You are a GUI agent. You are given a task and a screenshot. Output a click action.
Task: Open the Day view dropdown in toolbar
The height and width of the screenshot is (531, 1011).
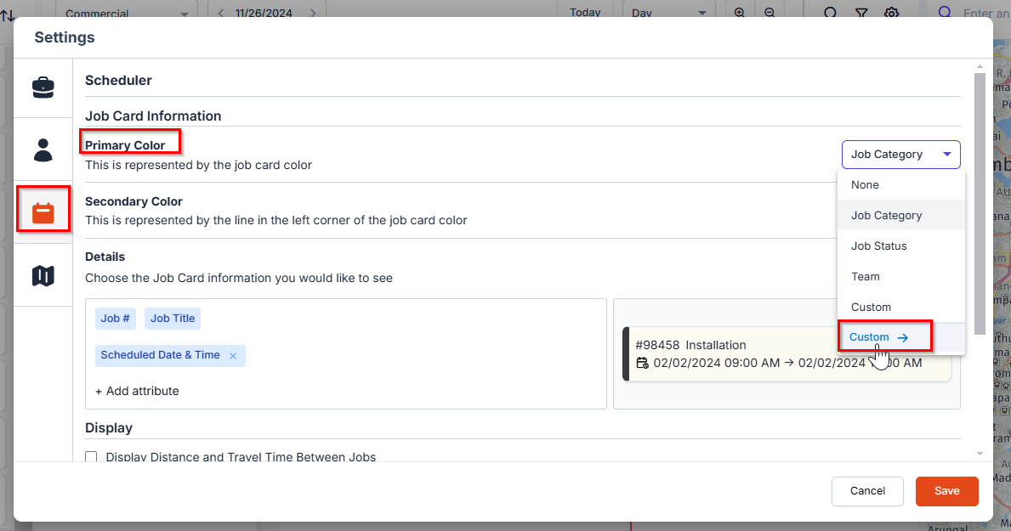(x=668, y=12)
